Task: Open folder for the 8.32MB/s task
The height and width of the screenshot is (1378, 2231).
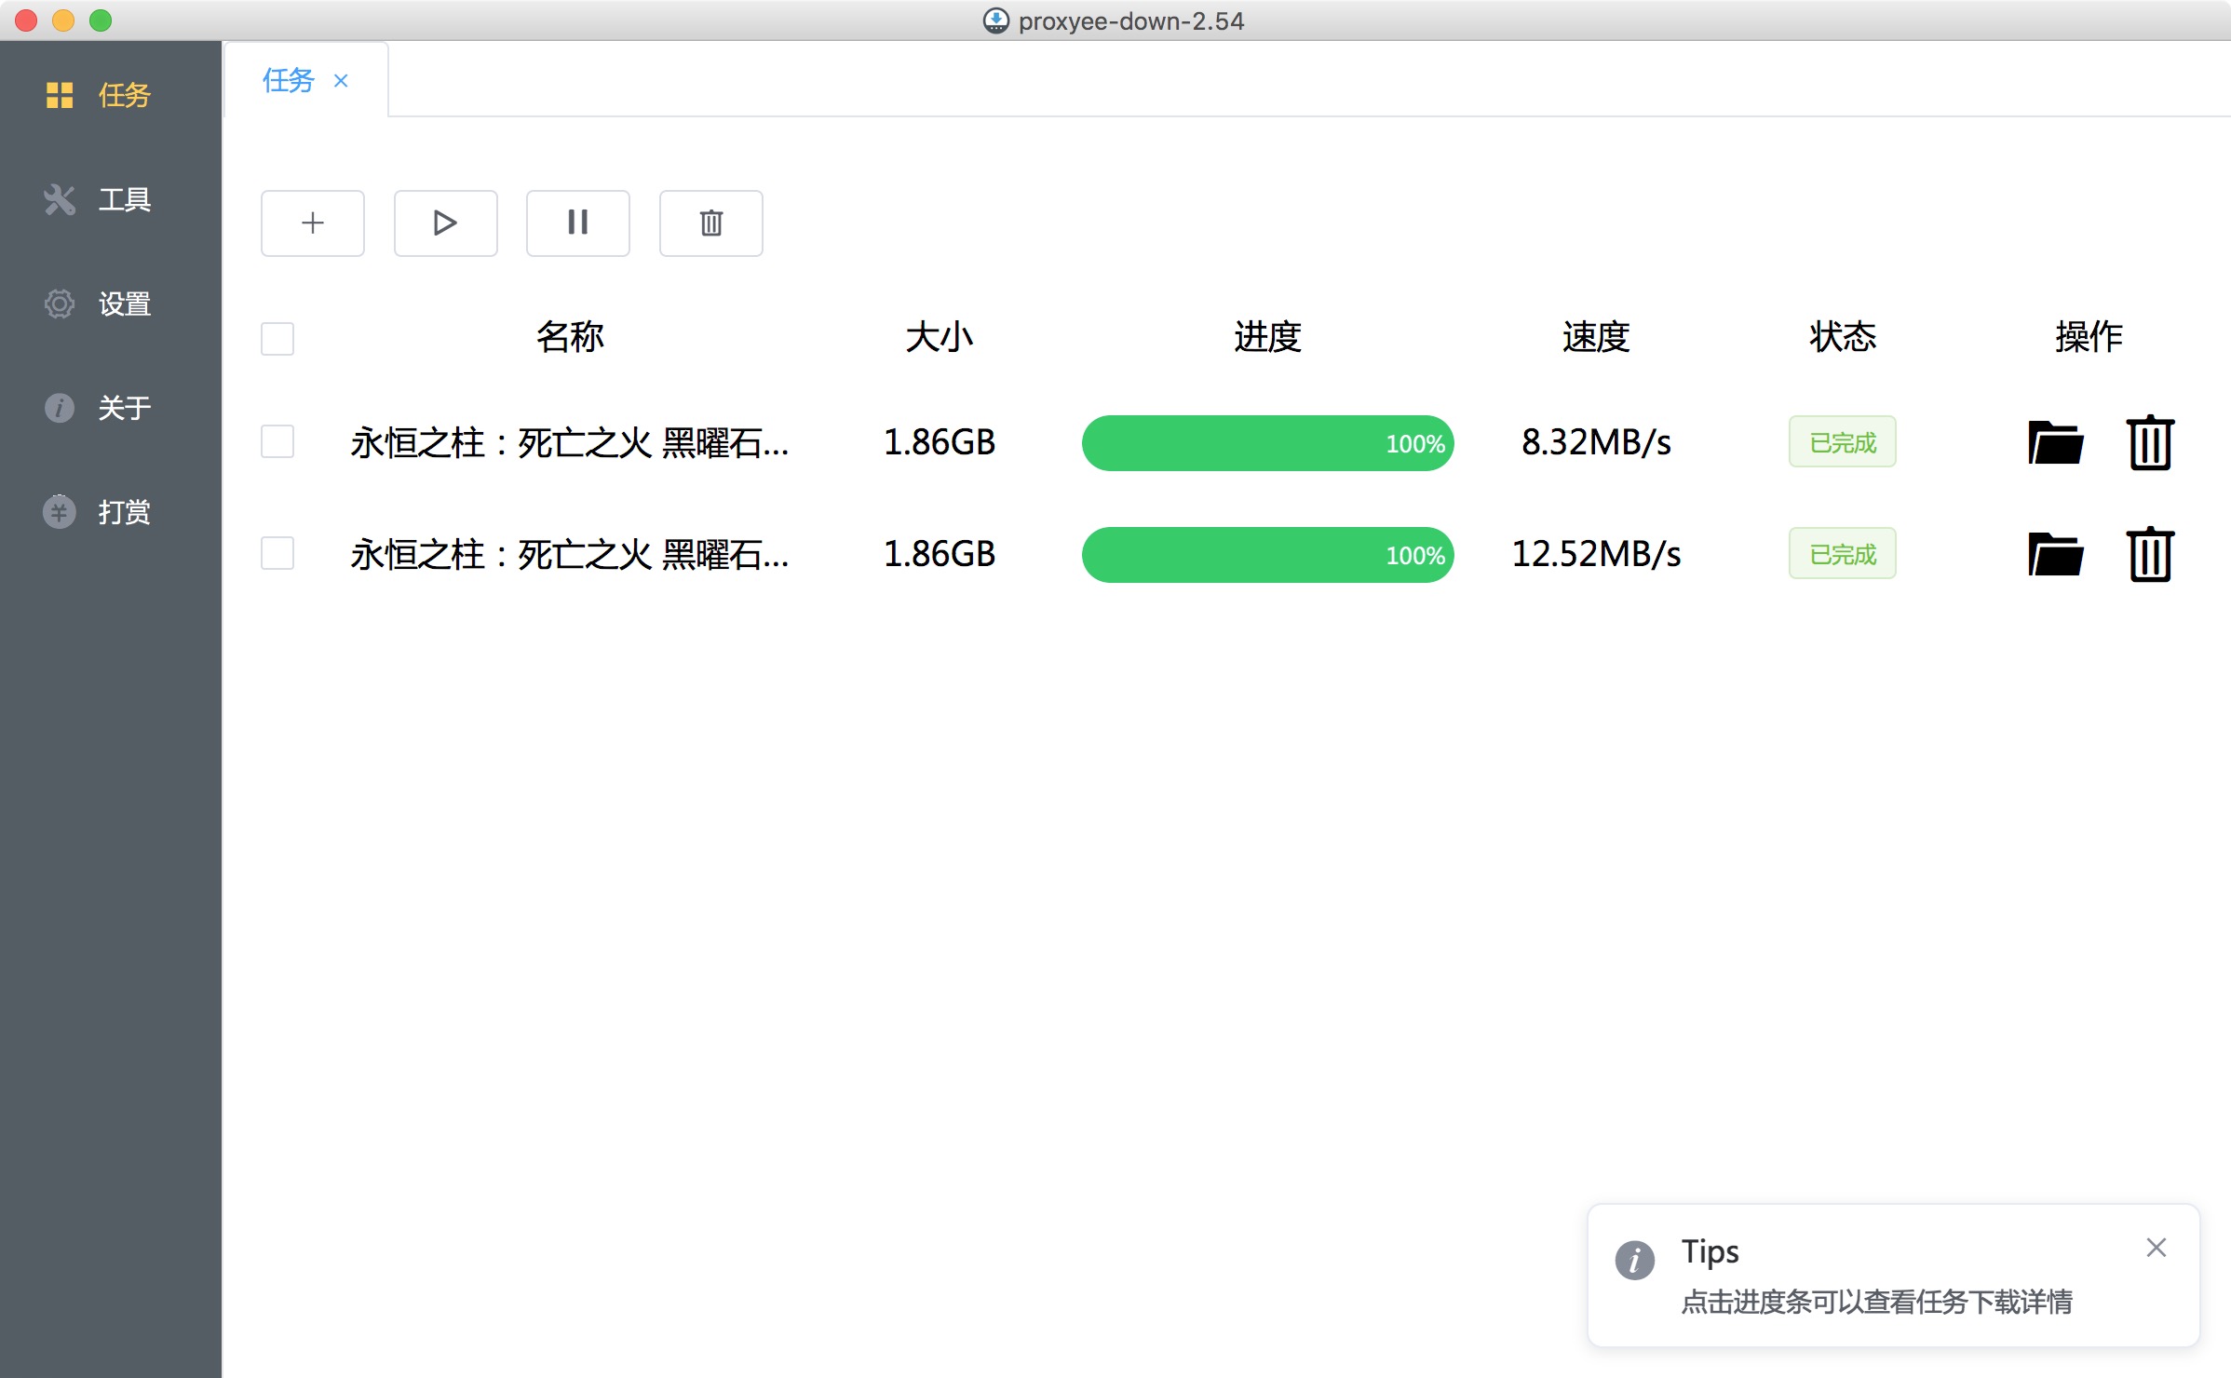Action: (x=2055, y=443)
